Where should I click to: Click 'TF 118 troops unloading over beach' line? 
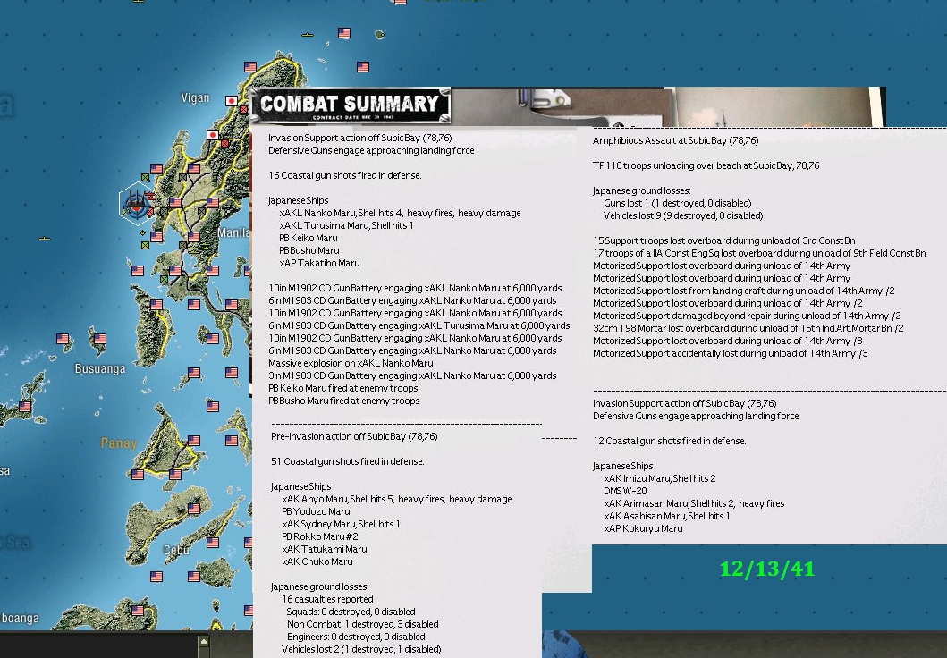click(706, 165)
